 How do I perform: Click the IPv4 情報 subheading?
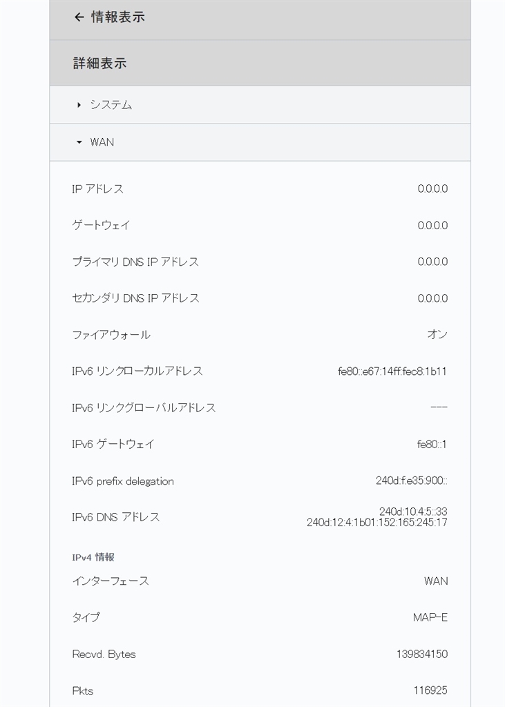coord(93,556)
